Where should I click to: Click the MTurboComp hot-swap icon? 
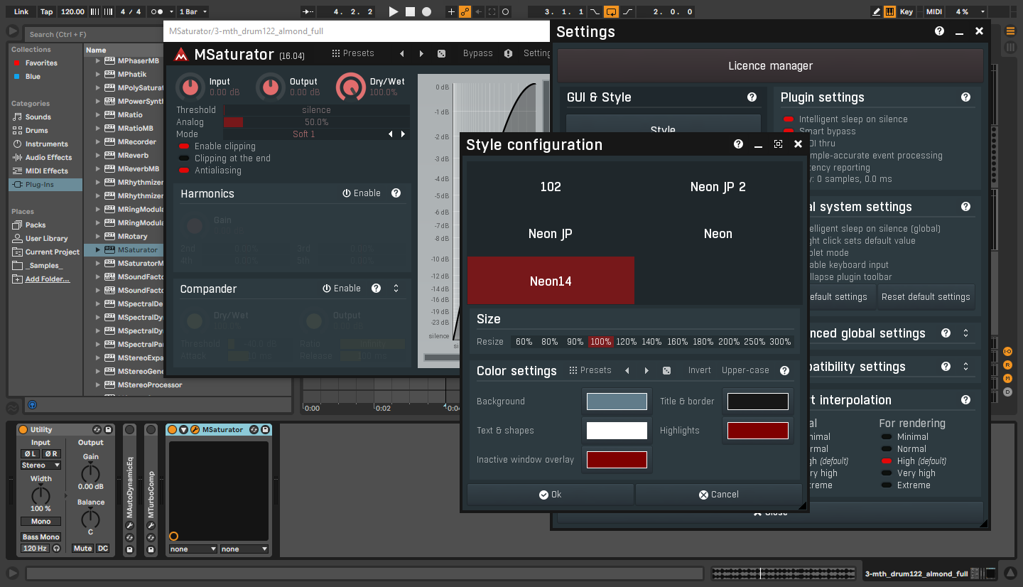click(151, 538)
